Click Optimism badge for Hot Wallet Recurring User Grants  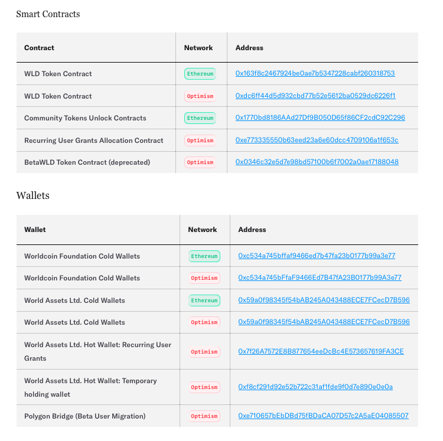204,352
